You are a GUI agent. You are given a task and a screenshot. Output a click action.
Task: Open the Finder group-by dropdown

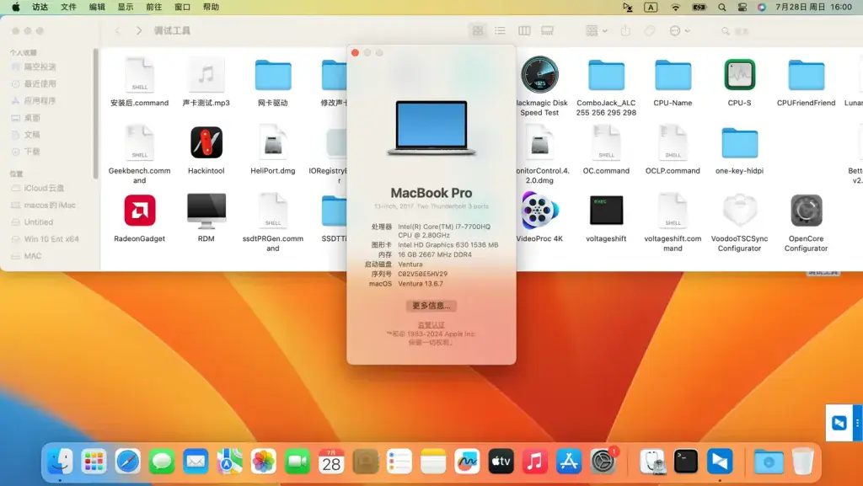[596, 31]
